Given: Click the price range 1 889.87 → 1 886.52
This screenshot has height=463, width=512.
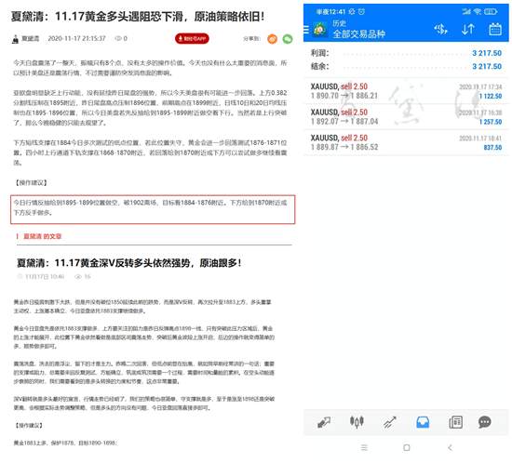Looking at the screenshot, I should pyautogui.click(x=344, y=147).
